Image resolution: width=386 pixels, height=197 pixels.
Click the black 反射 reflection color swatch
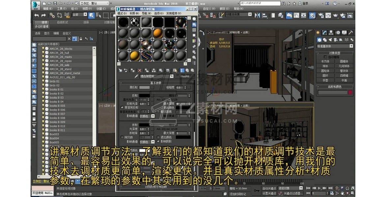tap(145, 96)
